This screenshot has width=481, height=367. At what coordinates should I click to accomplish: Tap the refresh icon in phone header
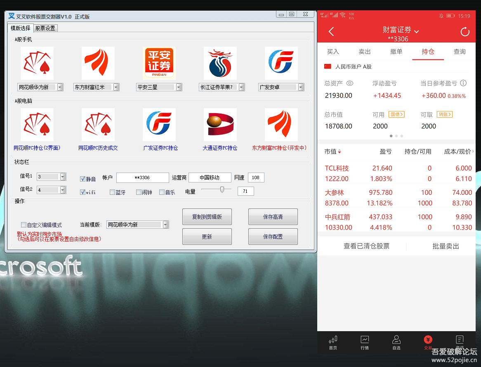pos(465,31)
